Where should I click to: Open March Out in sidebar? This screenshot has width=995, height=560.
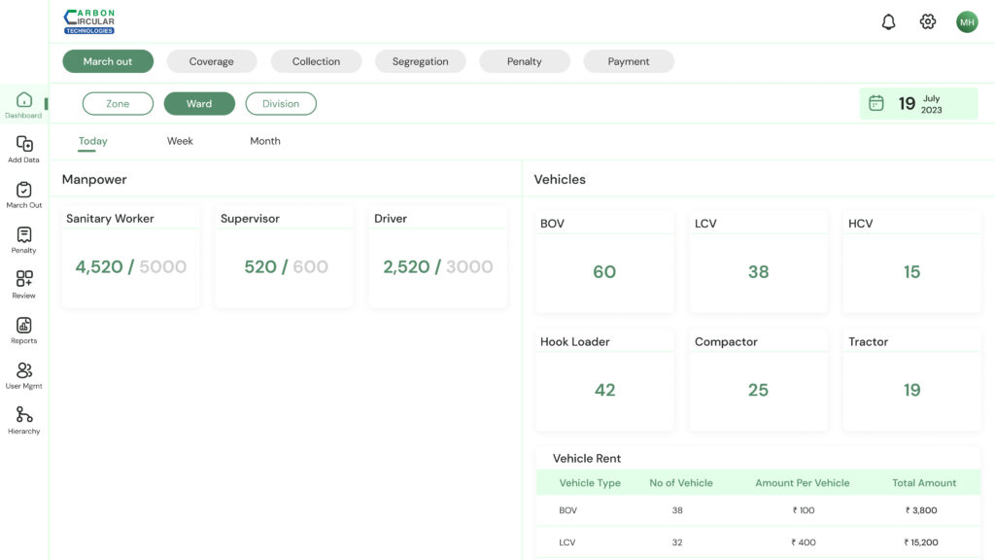(x=24, y=191)
